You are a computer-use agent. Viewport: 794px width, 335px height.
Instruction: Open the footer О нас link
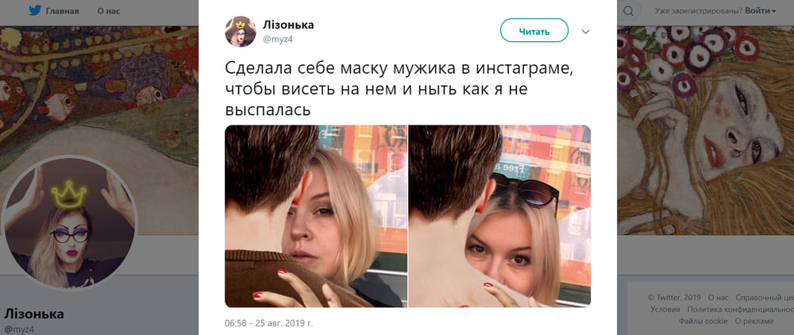(719, 297)
